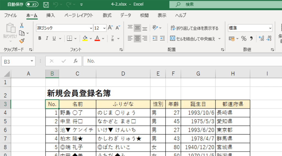The image size is (282, 156).
Task: Switch to the 挿入 tab
Action: [51, 15]
